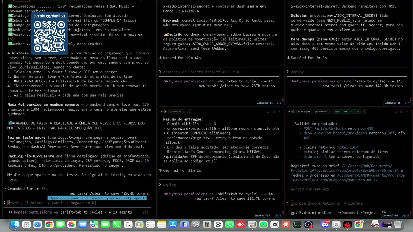
Task: Open the Trash in the dock
Action: [398, 225]
